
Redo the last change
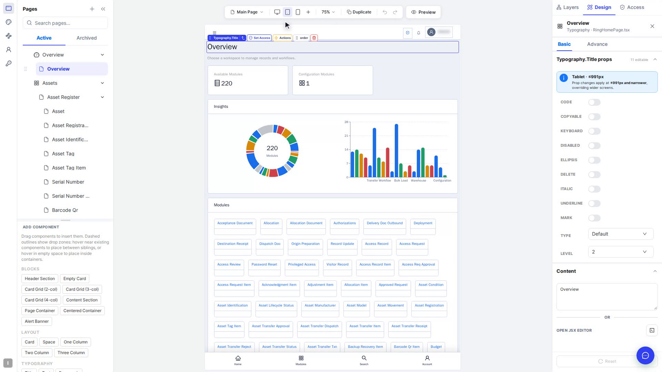pos(395,12)
